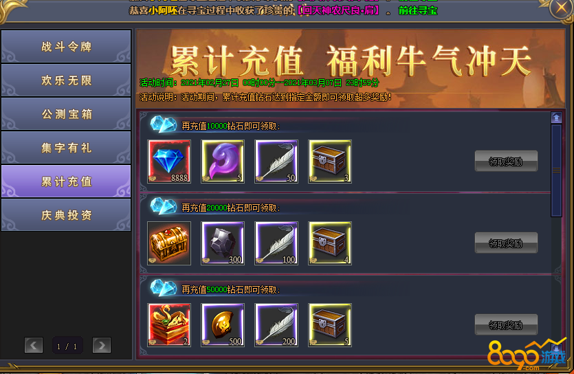Click the reward list scrollbar up arrow
This screenshot has width=574, height=374.
click(556, 118)
